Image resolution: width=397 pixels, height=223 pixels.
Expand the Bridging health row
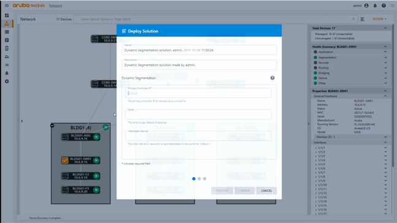(385, 73)
